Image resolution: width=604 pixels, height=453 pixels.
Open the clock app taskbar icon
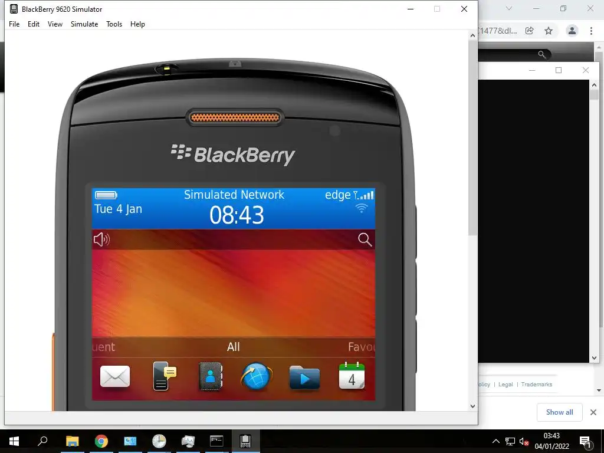tap(159, 441)
